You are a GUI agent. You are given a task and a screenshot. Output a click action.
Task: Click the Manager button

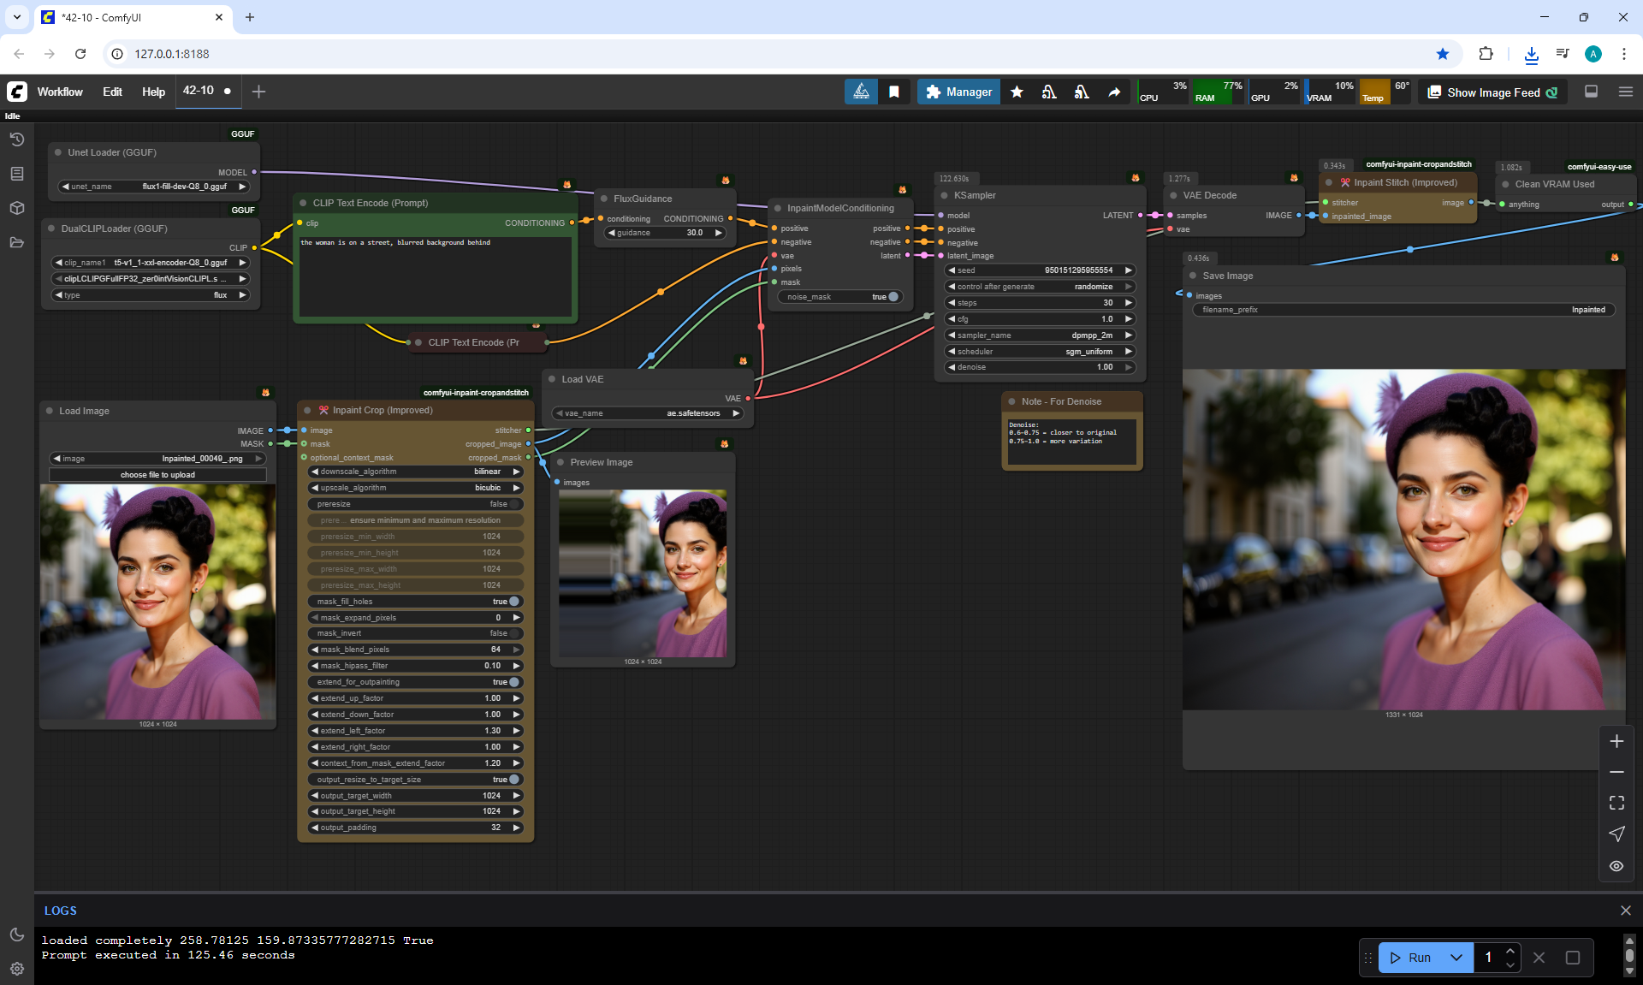(x=958, y=92)
